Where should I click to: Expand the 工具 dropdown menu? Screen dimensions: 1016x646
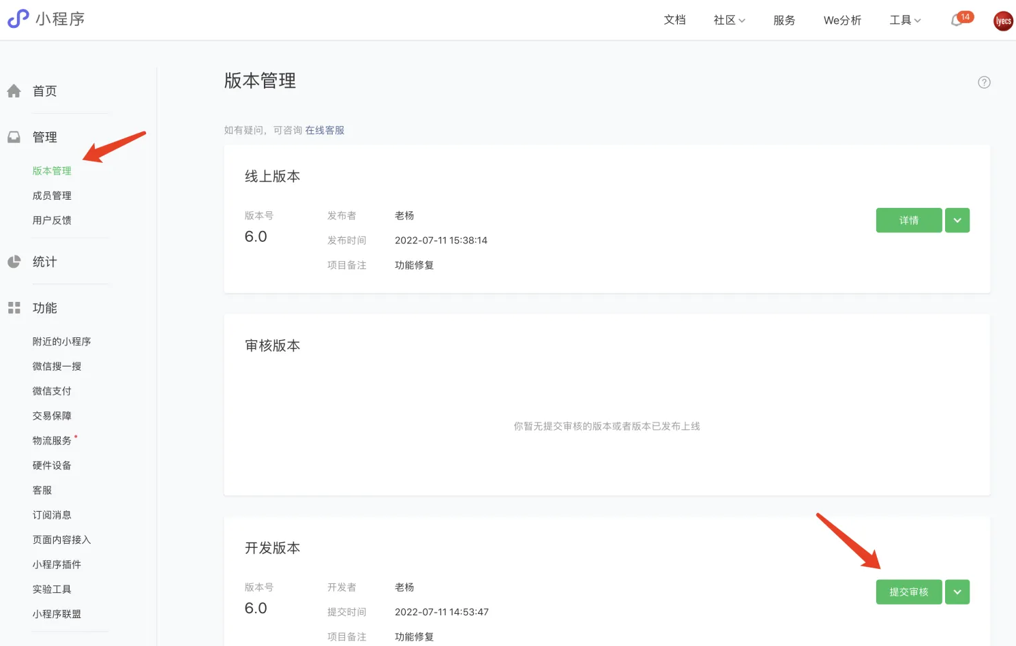coord(905,20)
